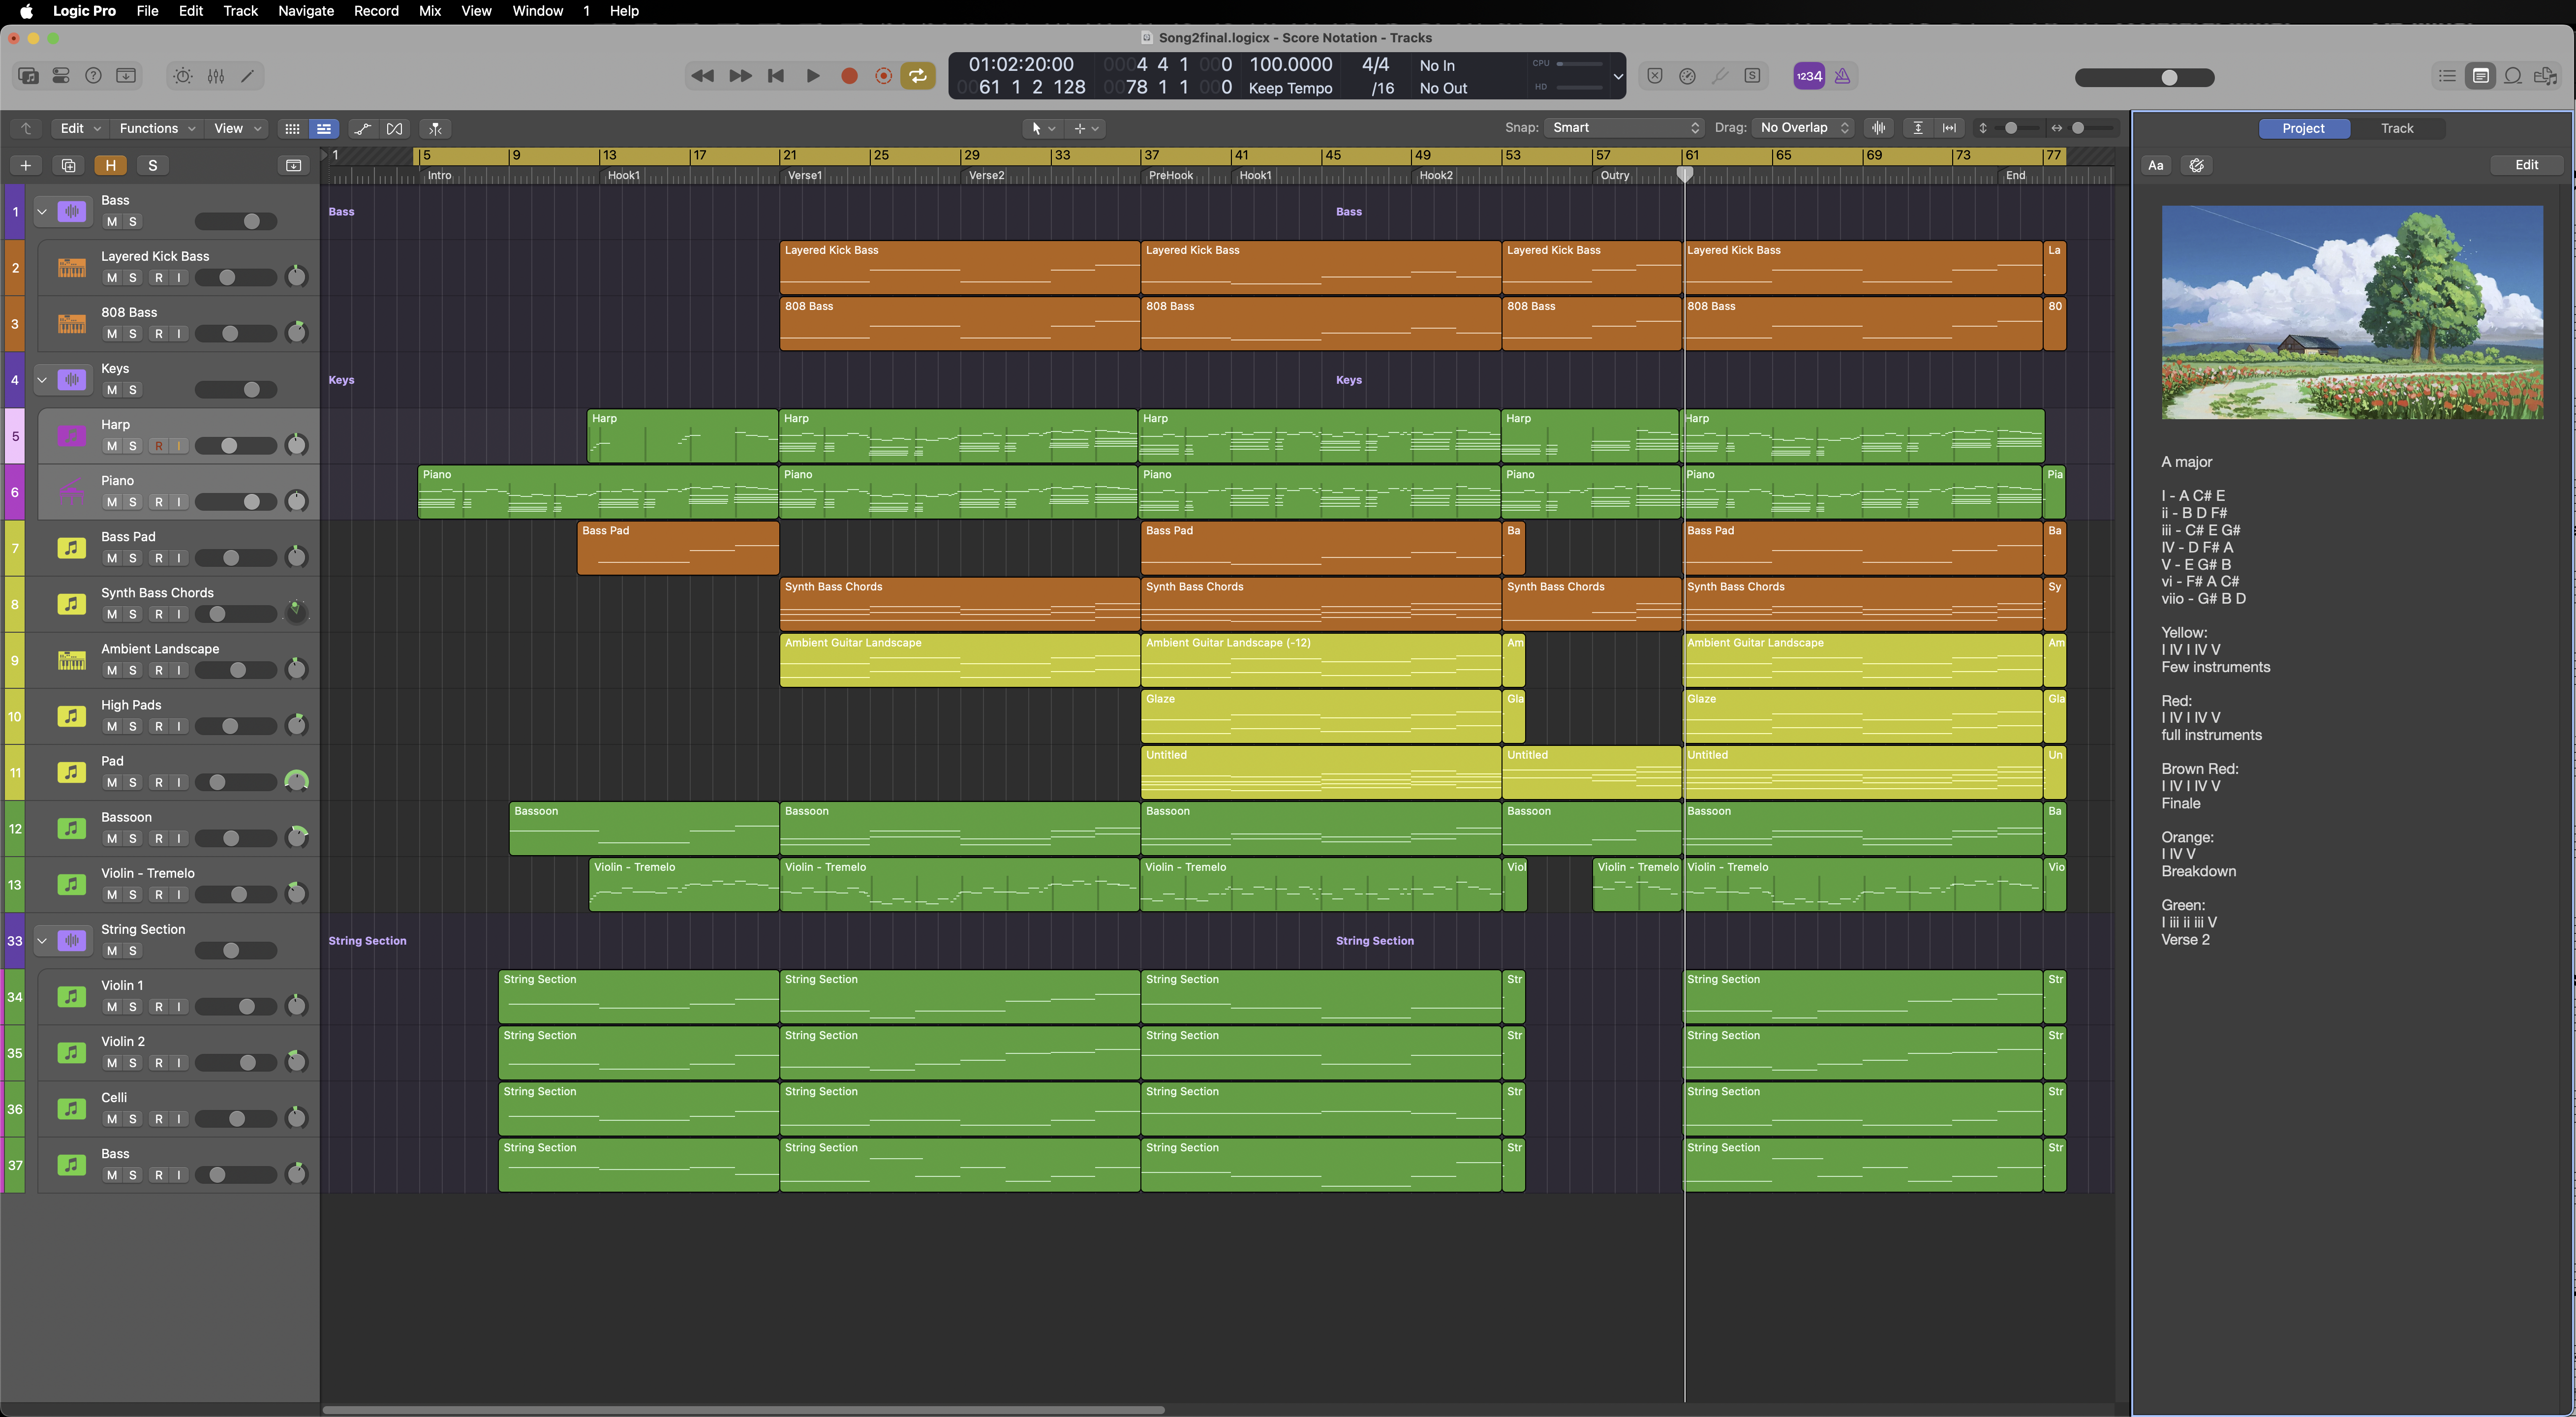Open the Navigate menu
Image resolution: width=2576 pixels, height=1417 pixels.
(x=306, y=11)
